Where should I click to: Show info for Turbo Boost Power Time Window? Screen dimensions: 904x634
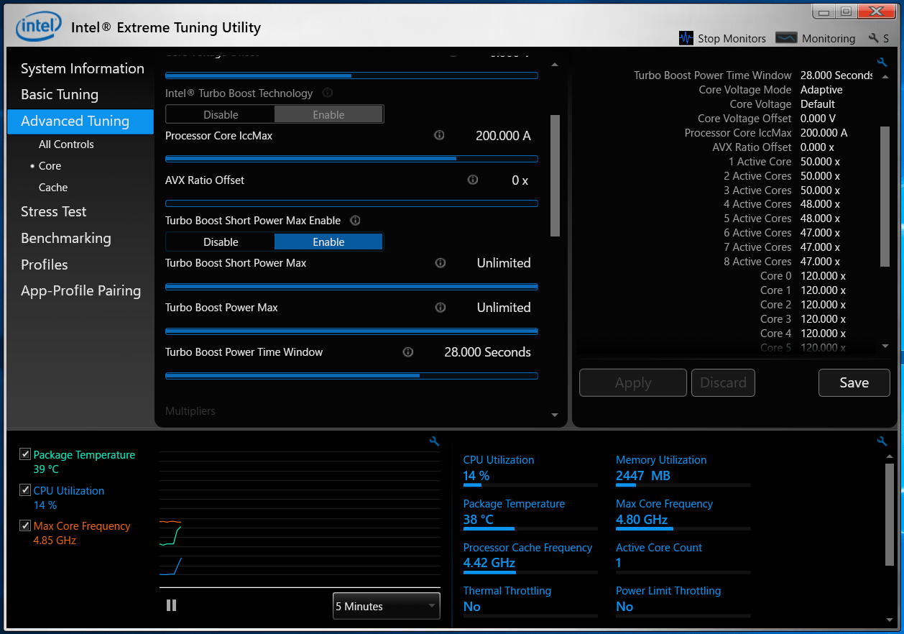[408, 352]
